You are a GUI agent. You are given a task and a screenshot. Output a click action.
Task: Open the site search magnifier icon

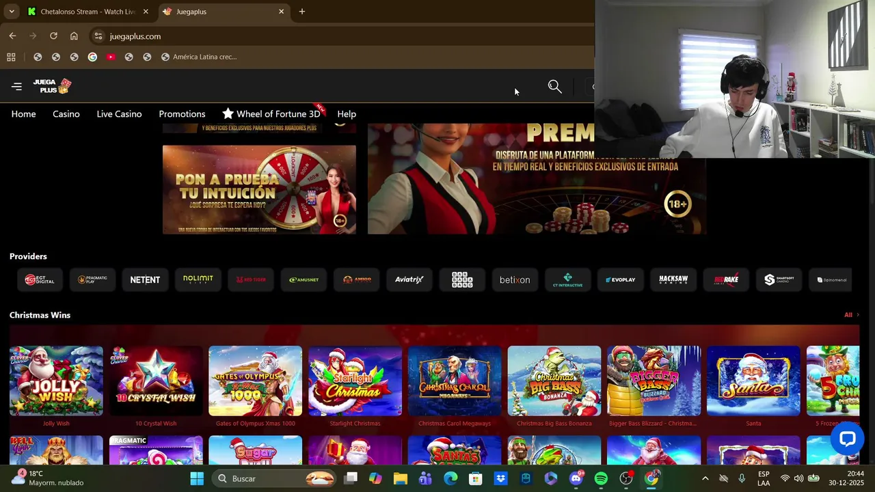[554, 87]
